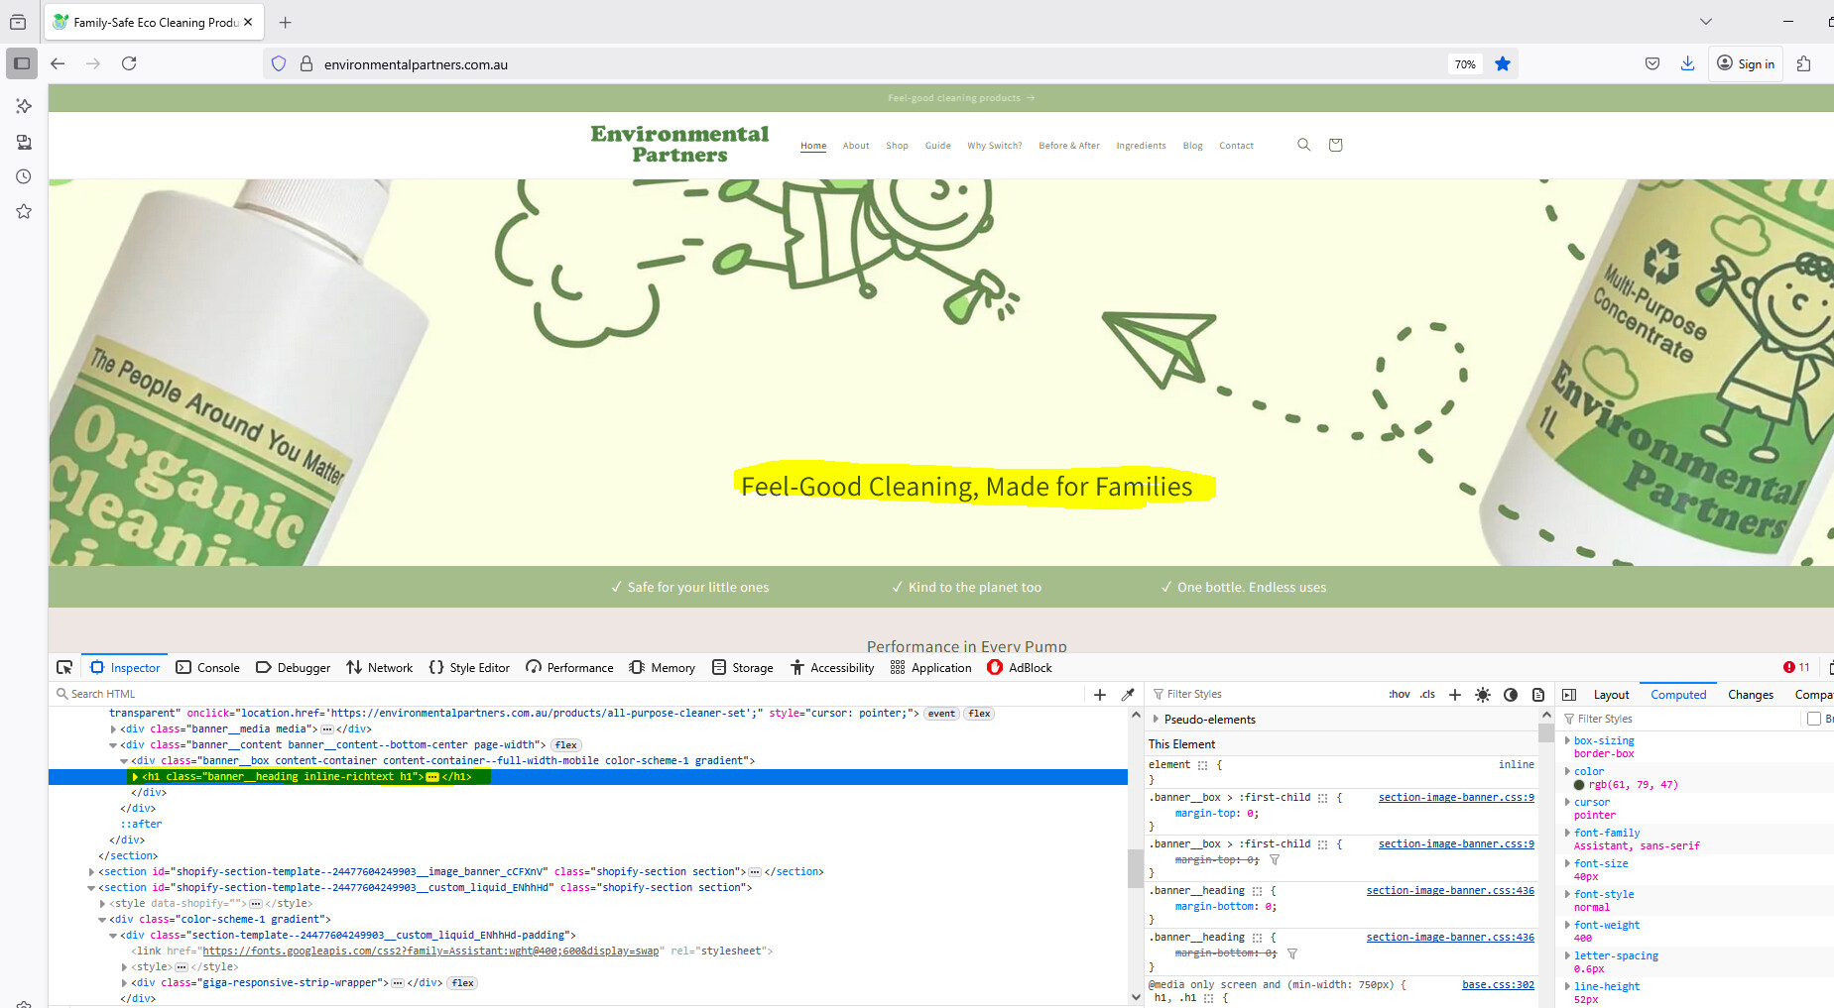Expand the Pseudo-elements section
Screen dimensions: 1834x1008
coord(1156,720)
